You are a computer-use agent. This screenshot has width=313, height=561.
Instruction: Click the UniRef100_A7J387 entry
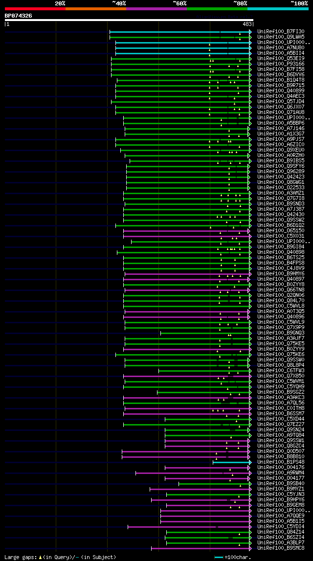pos(281,209)
